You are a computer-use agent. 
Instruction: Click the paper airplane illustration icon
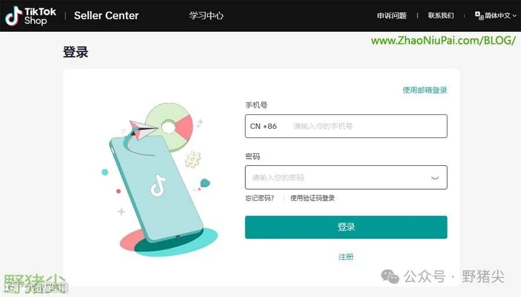click(x=143, y=129)
